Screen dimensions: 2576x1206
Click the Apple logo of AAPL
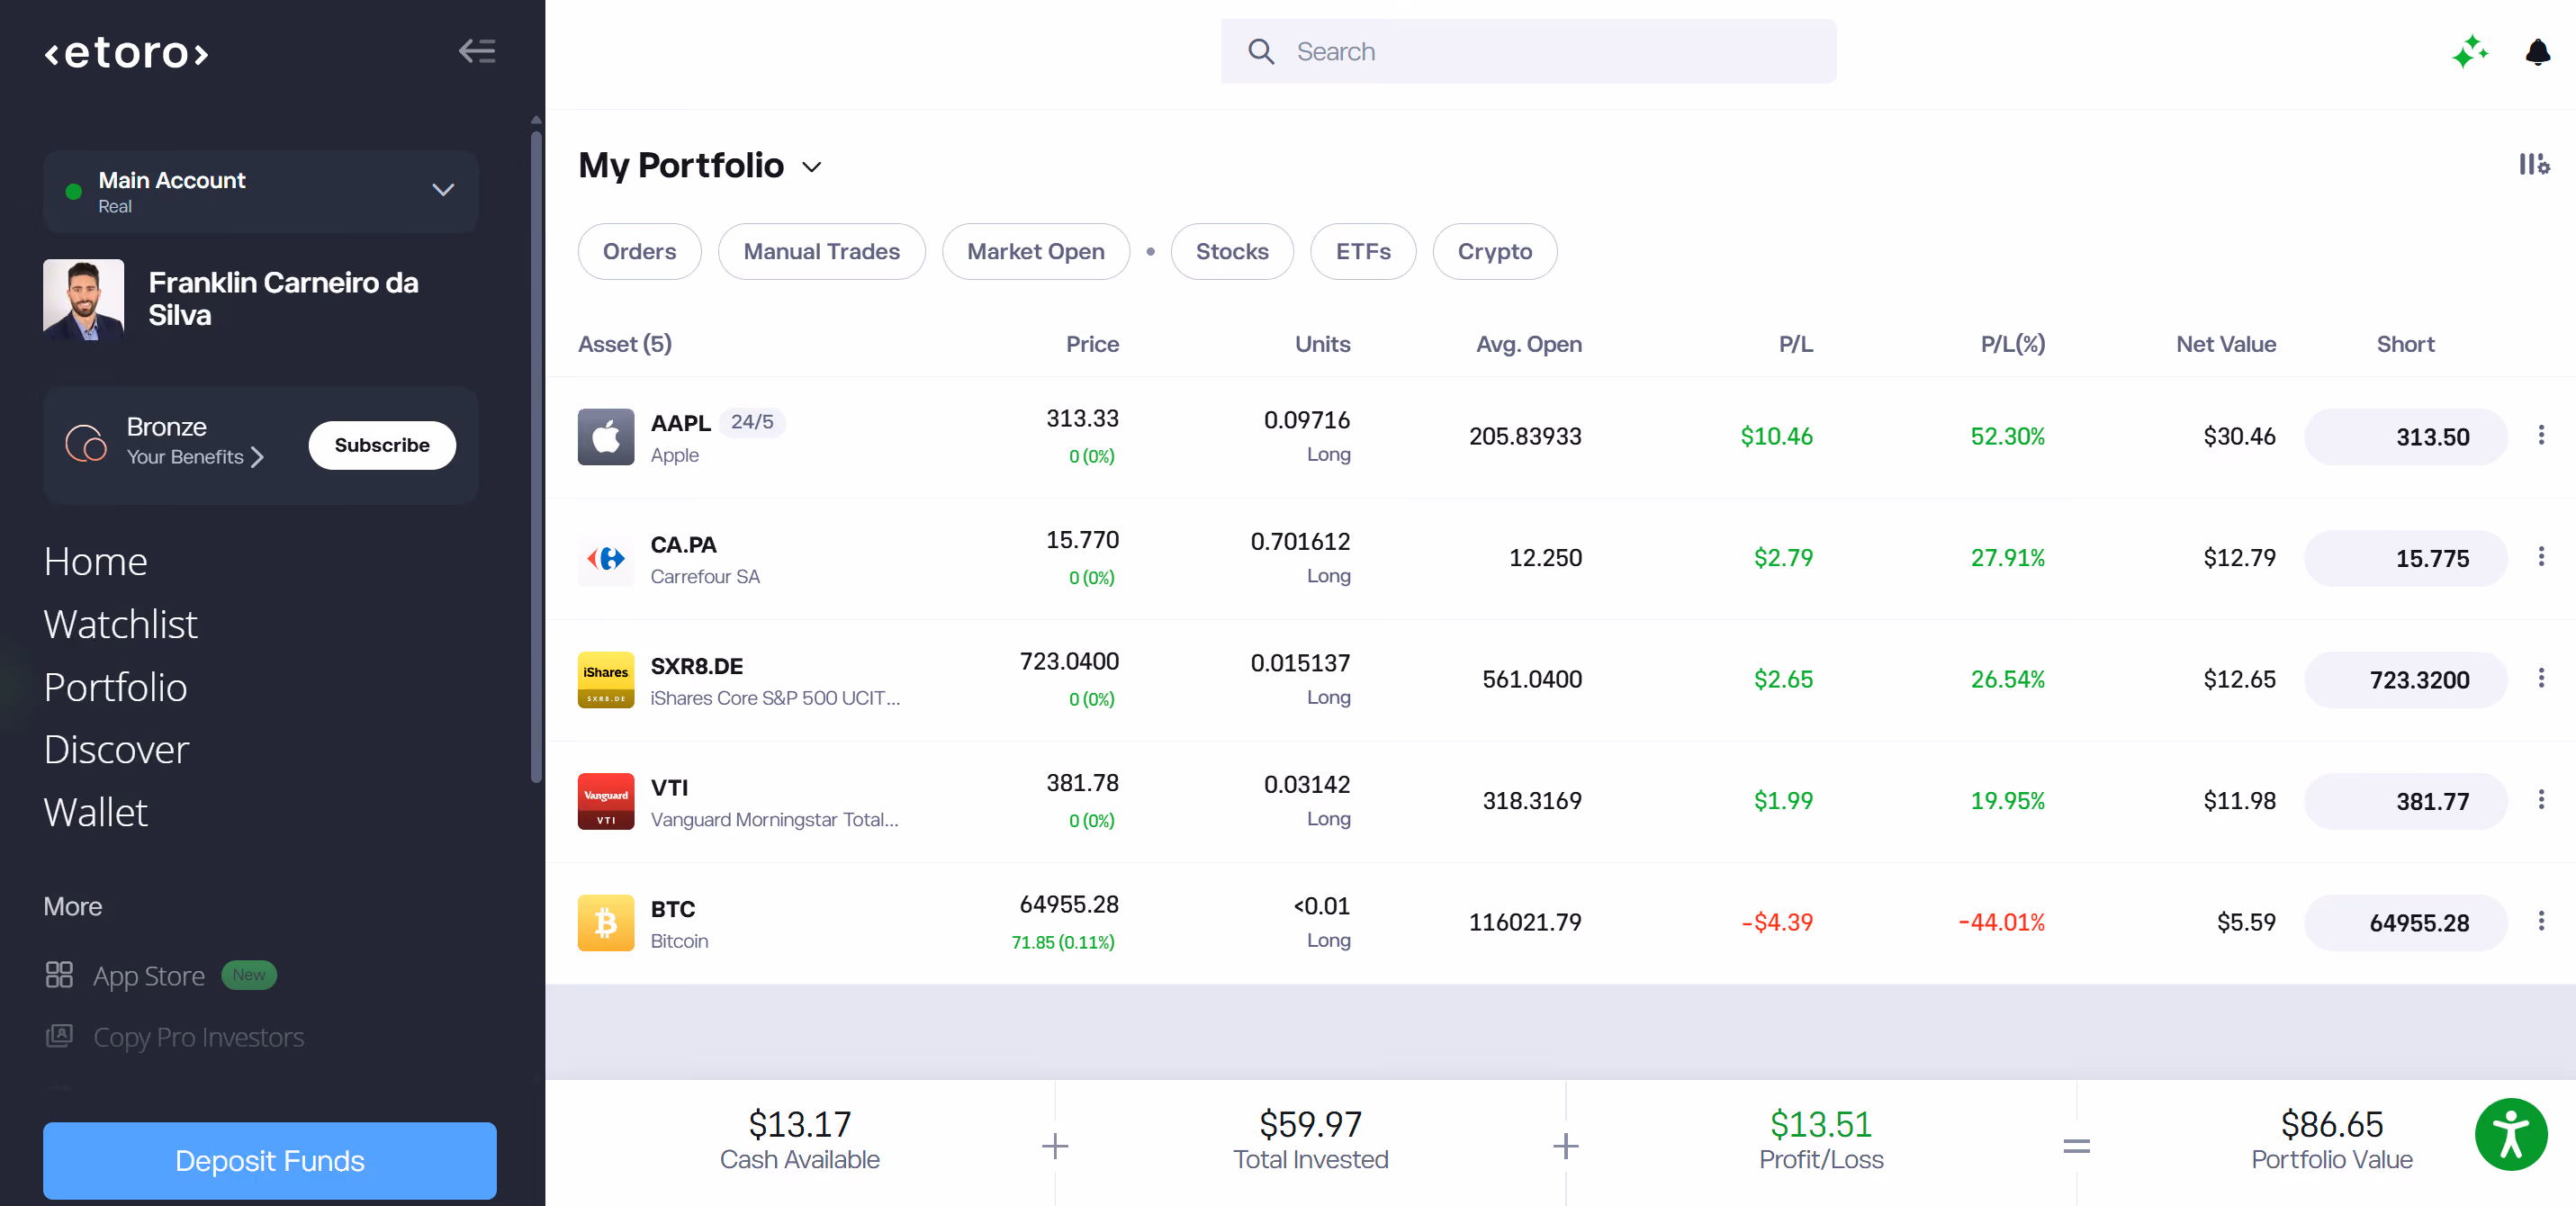tap(606, 437)
